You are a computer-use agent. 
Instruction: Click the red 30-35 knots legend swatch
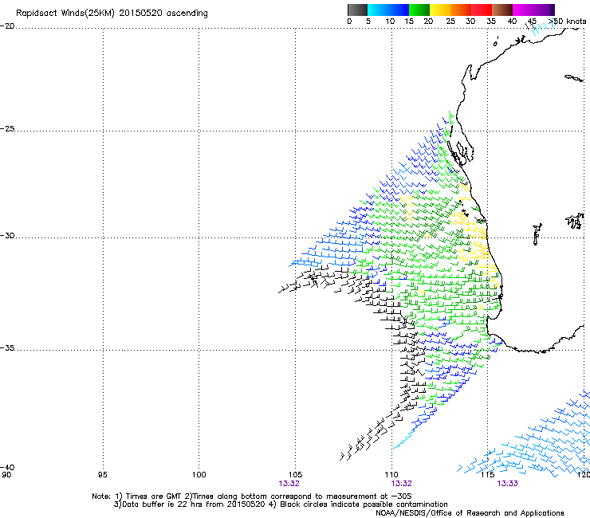coord(482,10)
